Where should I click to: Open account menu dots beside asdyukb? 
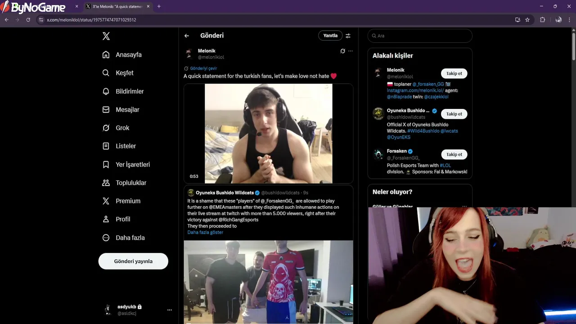[170, 310]
